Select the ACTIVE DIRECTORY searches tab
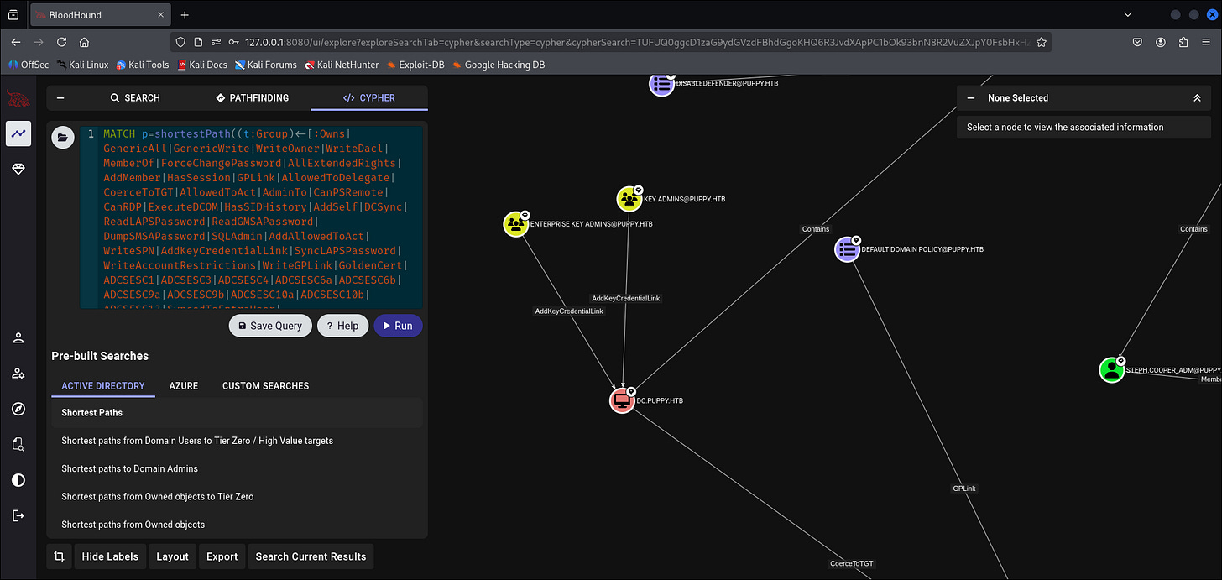 pos(103,386)
